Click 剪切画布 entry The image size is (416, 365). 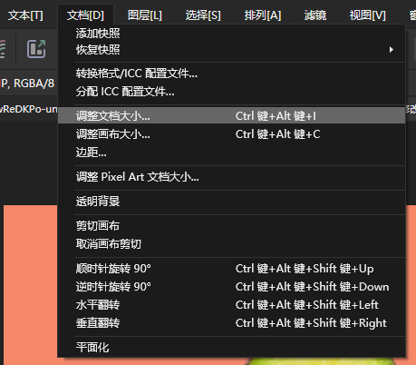click(x=231, y=226)
